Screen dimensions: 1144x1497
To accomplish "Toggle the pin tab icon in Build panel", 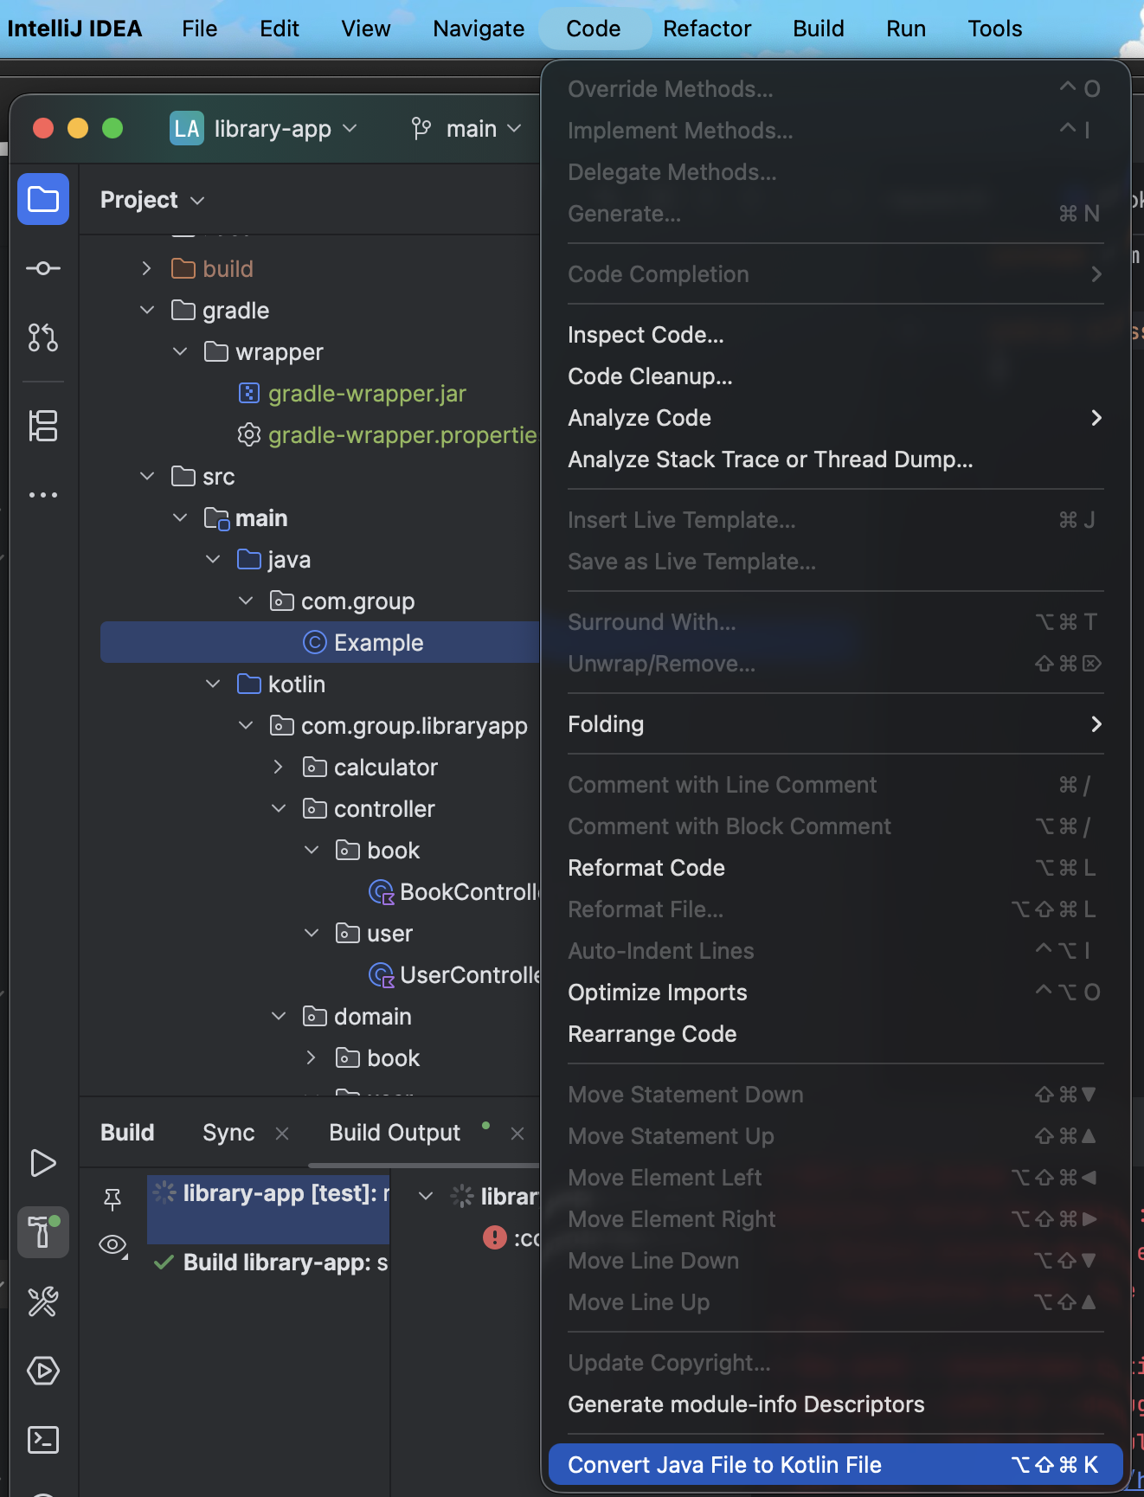I will (x=112, y=1198).
